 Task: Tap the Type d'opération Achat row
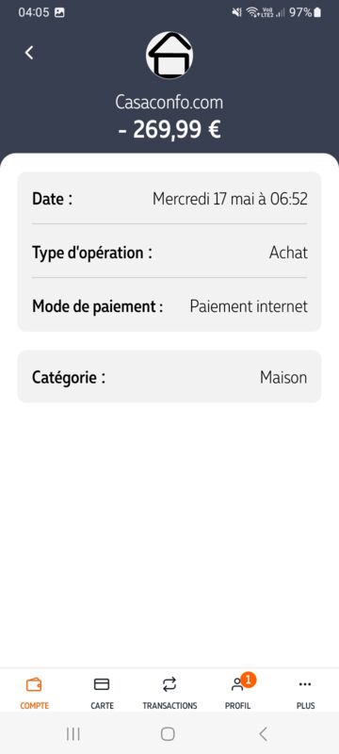click(x=169, y=253)
